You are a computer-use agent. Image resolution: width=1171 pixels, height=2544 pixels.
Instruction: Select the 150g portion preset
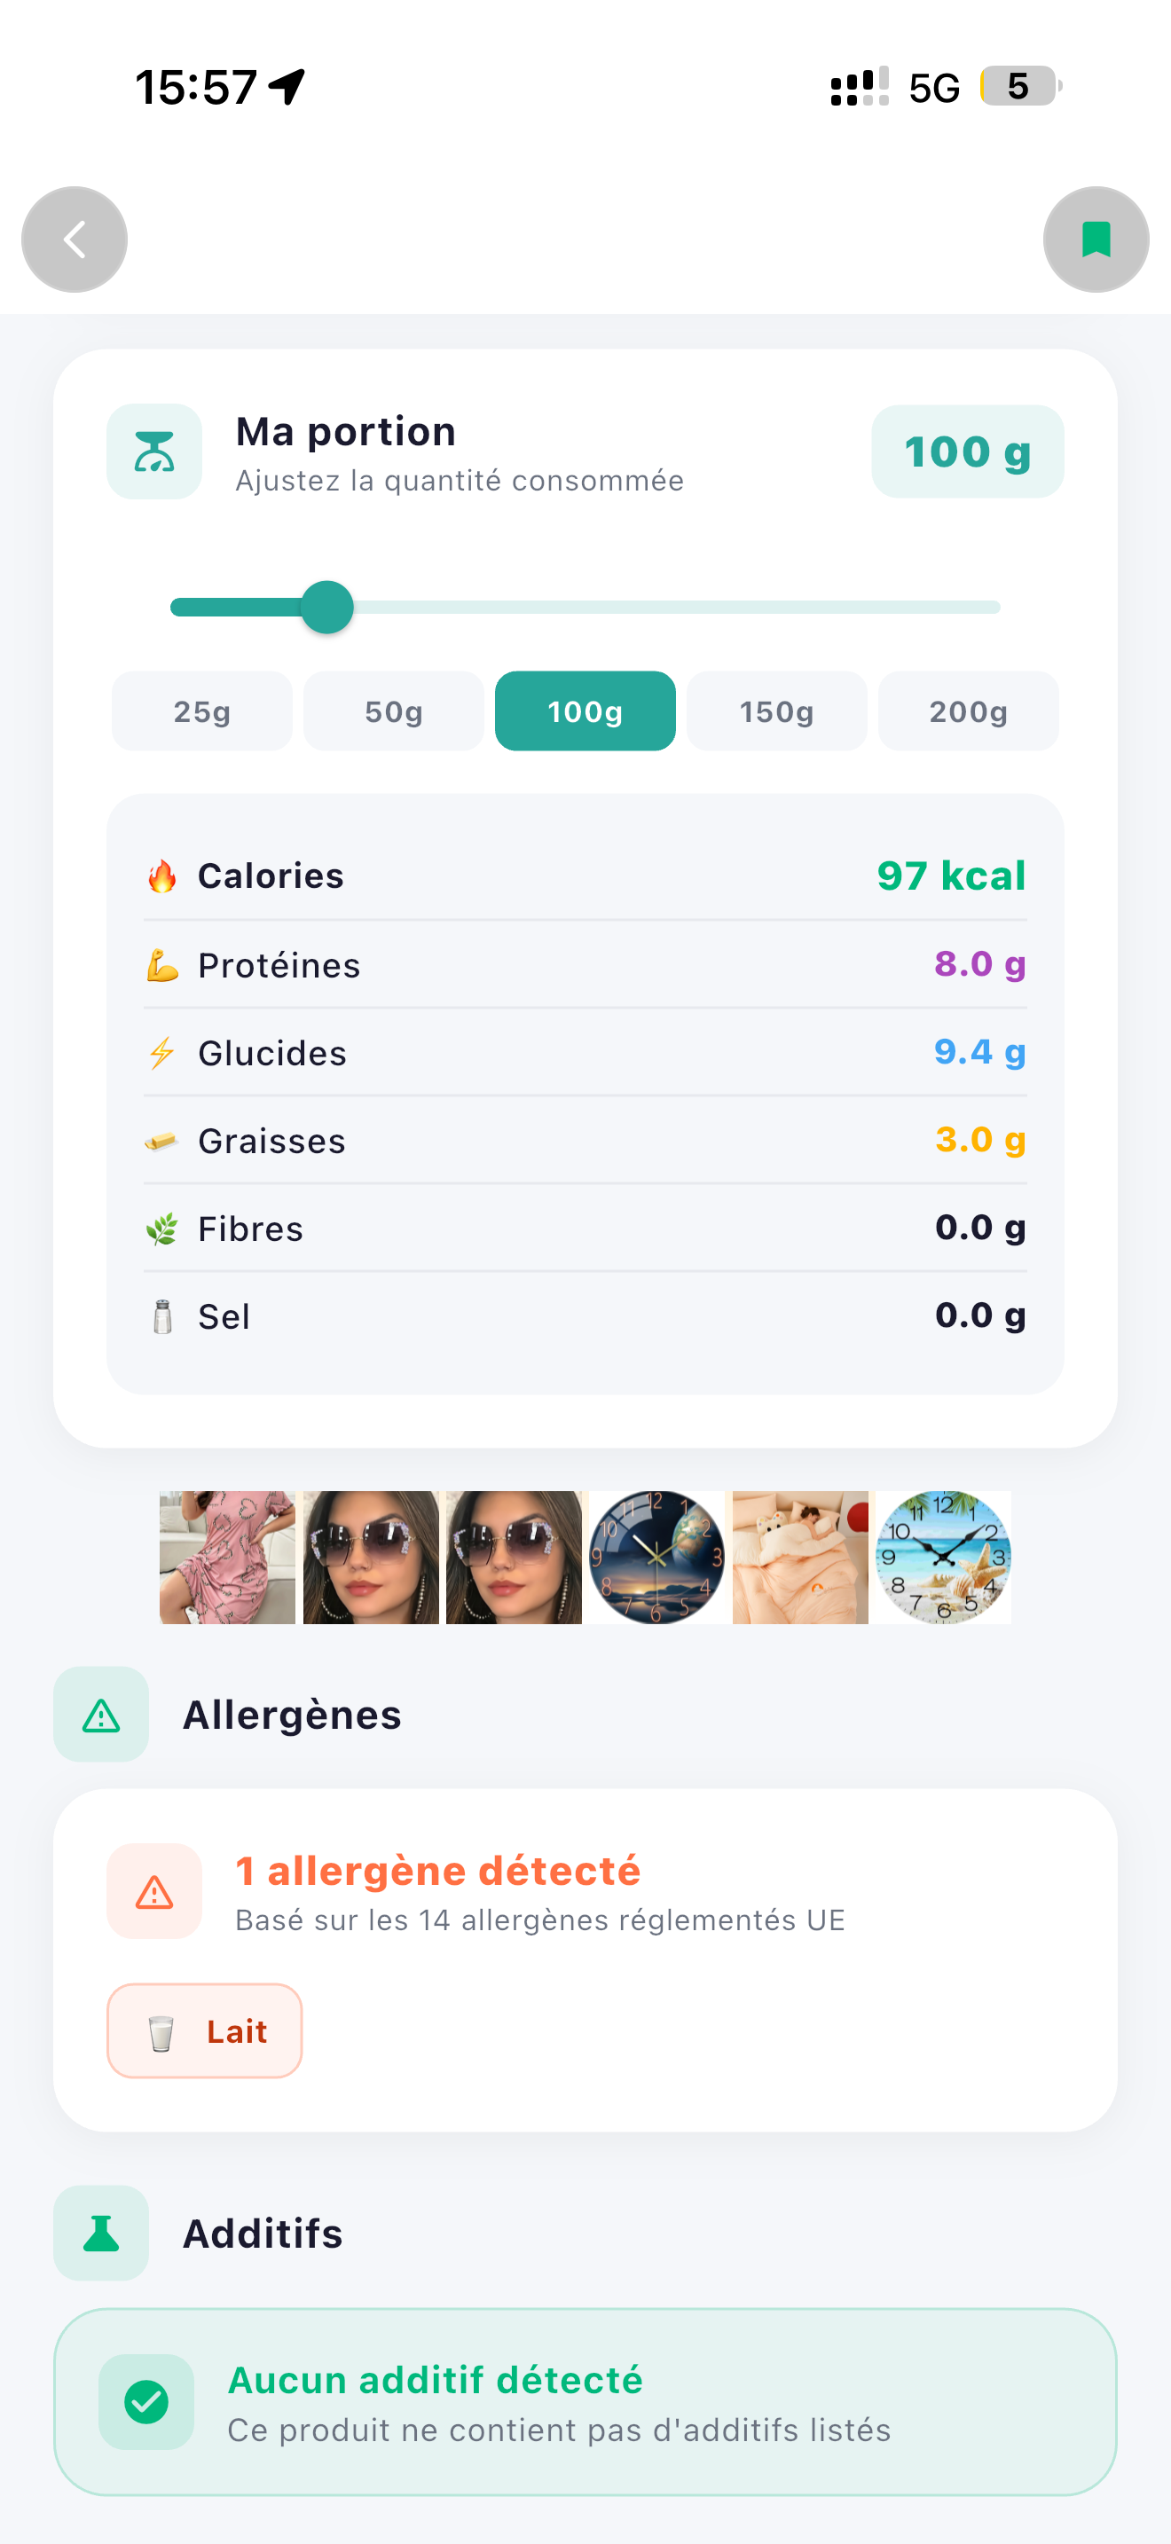click(776, 711)
